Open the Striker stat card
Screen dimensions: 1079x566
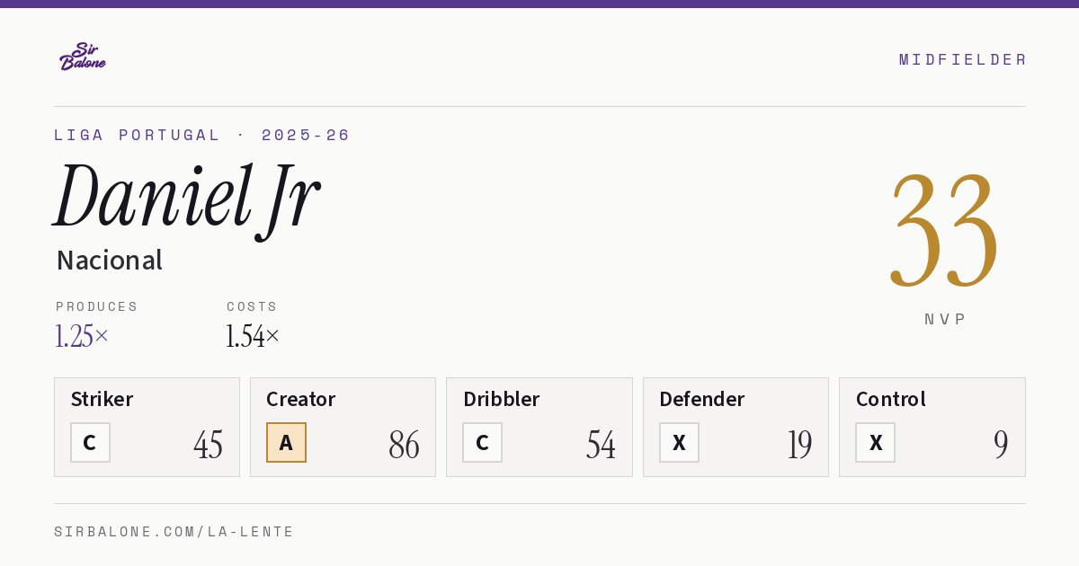(x=147, y=427)
